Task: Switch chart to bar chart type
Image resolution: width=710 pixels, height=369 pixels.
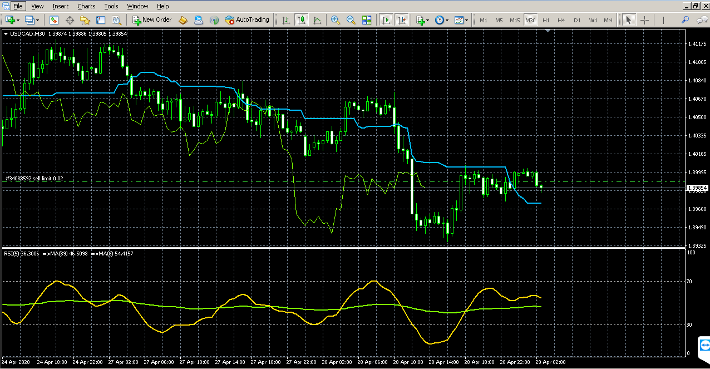Action: (x=286, y=20)
